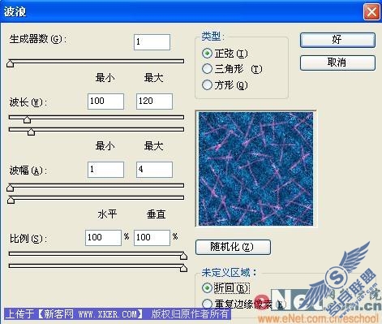Viewport: 382px width, 324px height.
Task: Select the 正弦 (Sine) wave type
Action: [x=207, y=54]
